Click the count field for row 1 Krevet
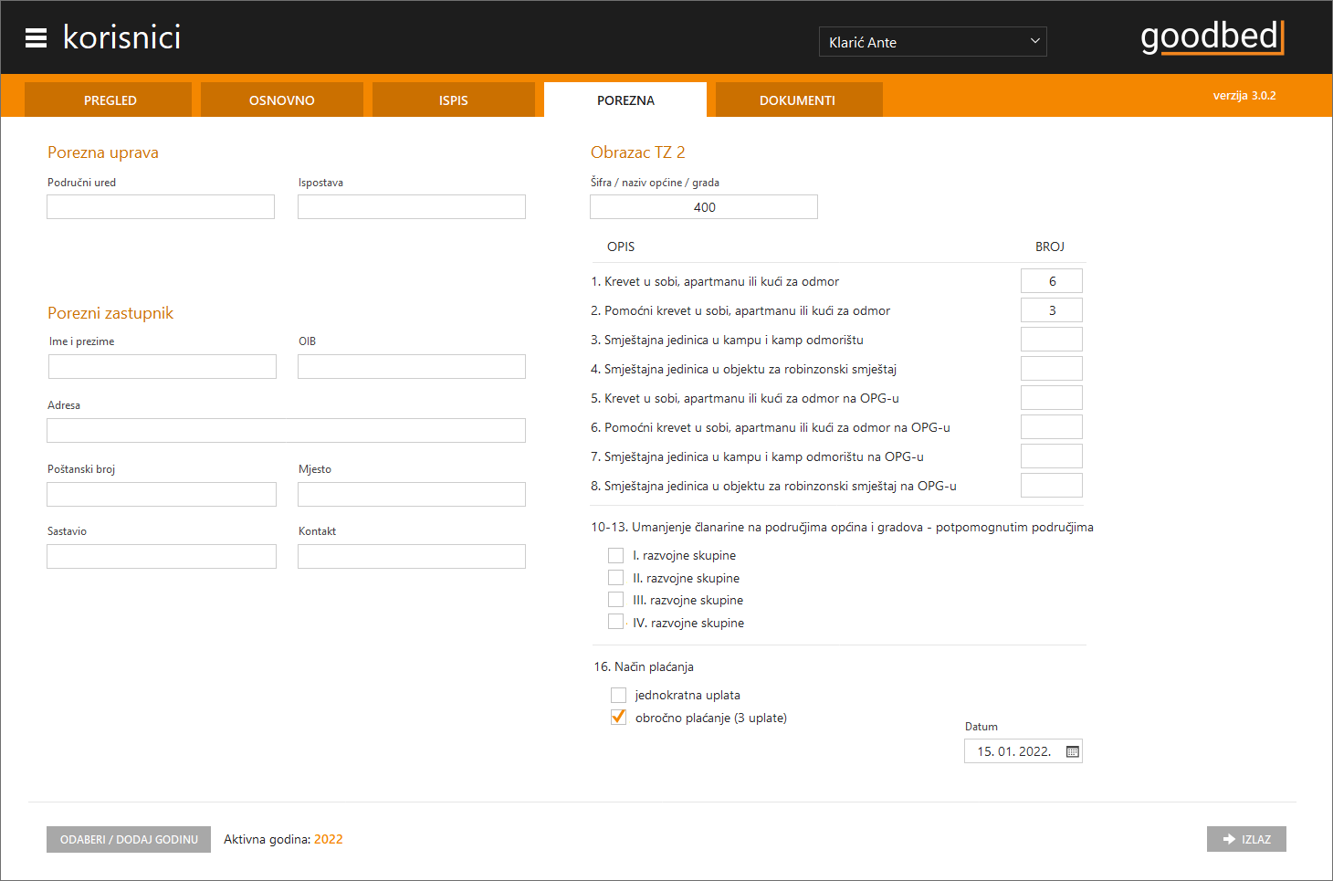The height and width of the screenshot is (881, 1333). [x=1052, y=281]
